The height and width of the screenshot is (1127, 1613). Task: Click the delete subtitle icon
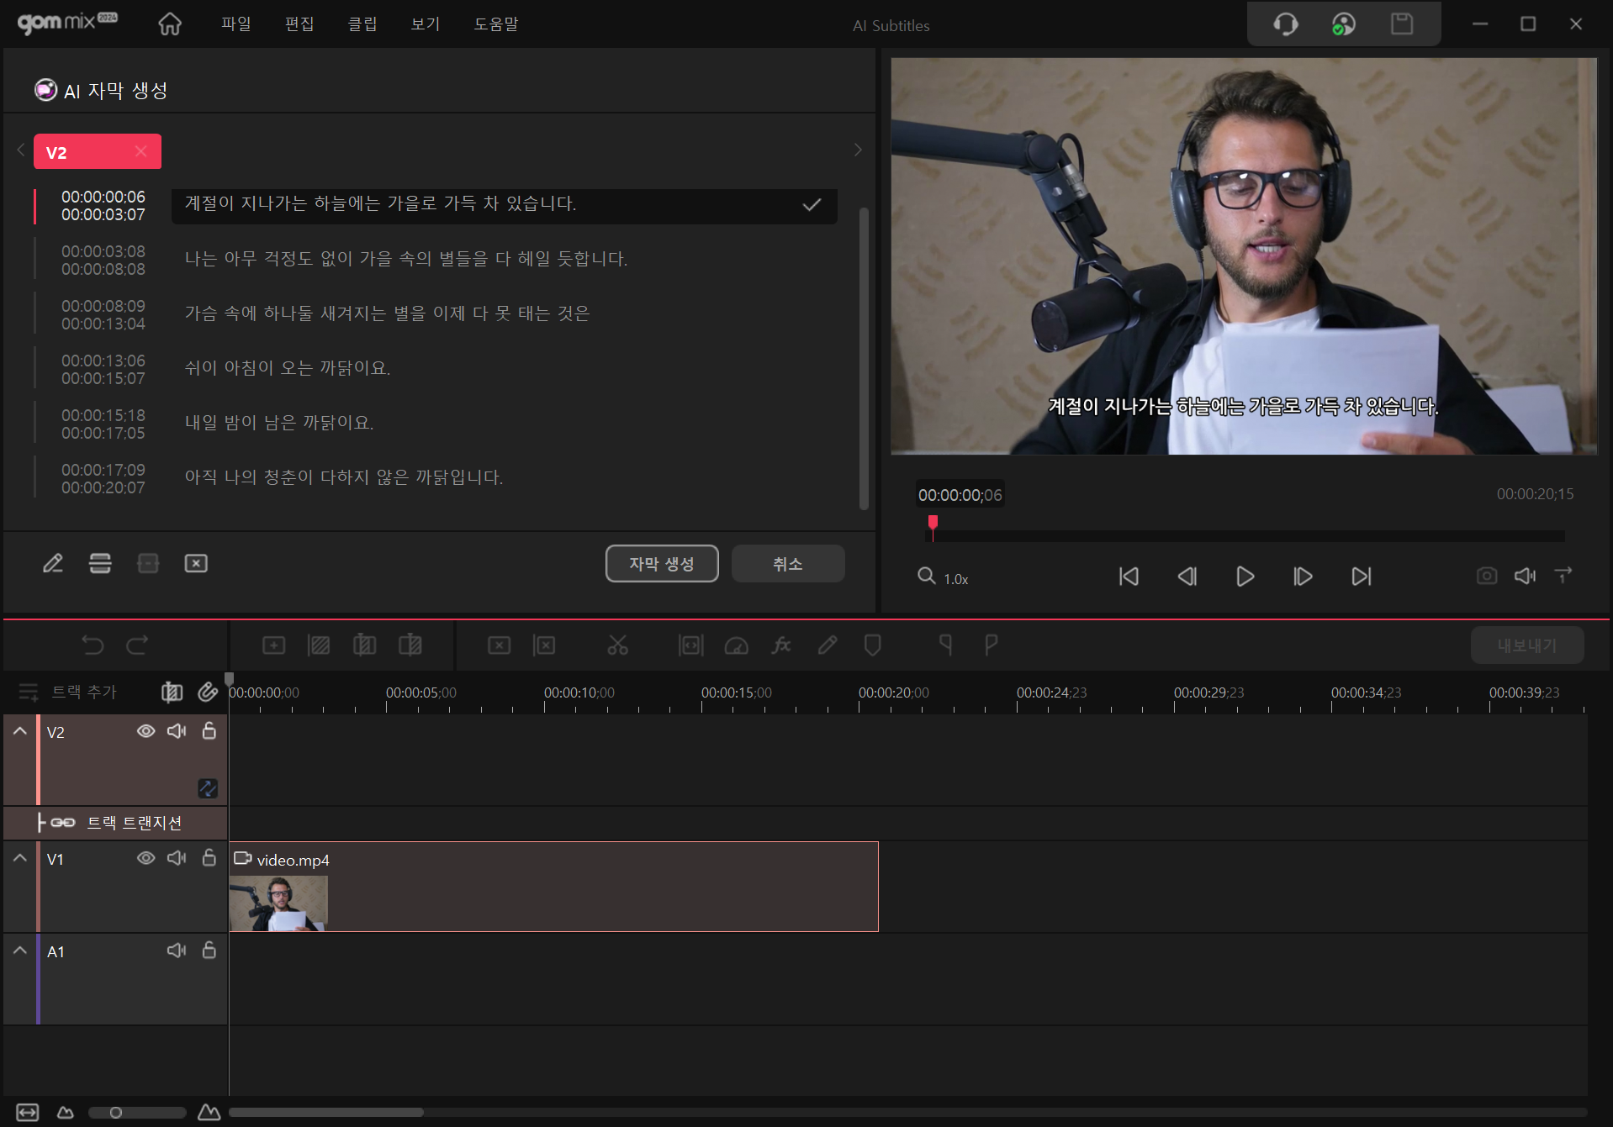pos(196,563)
